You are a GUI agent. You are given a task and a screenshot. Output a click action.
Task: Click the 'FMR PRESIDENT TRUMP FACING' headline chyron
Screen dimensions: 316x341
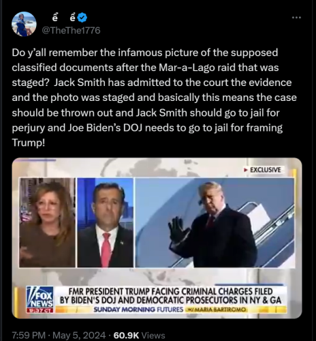tap(170, 296)
